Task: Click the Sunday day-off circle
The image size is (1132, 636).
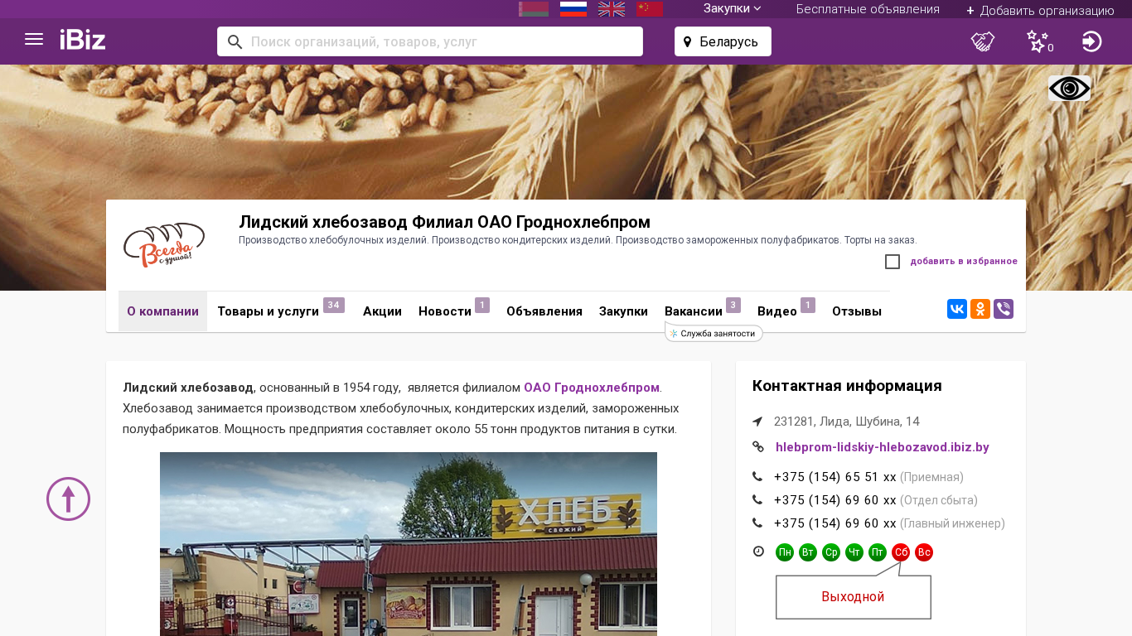Action: pyautogui.click(x=924, y=552)
